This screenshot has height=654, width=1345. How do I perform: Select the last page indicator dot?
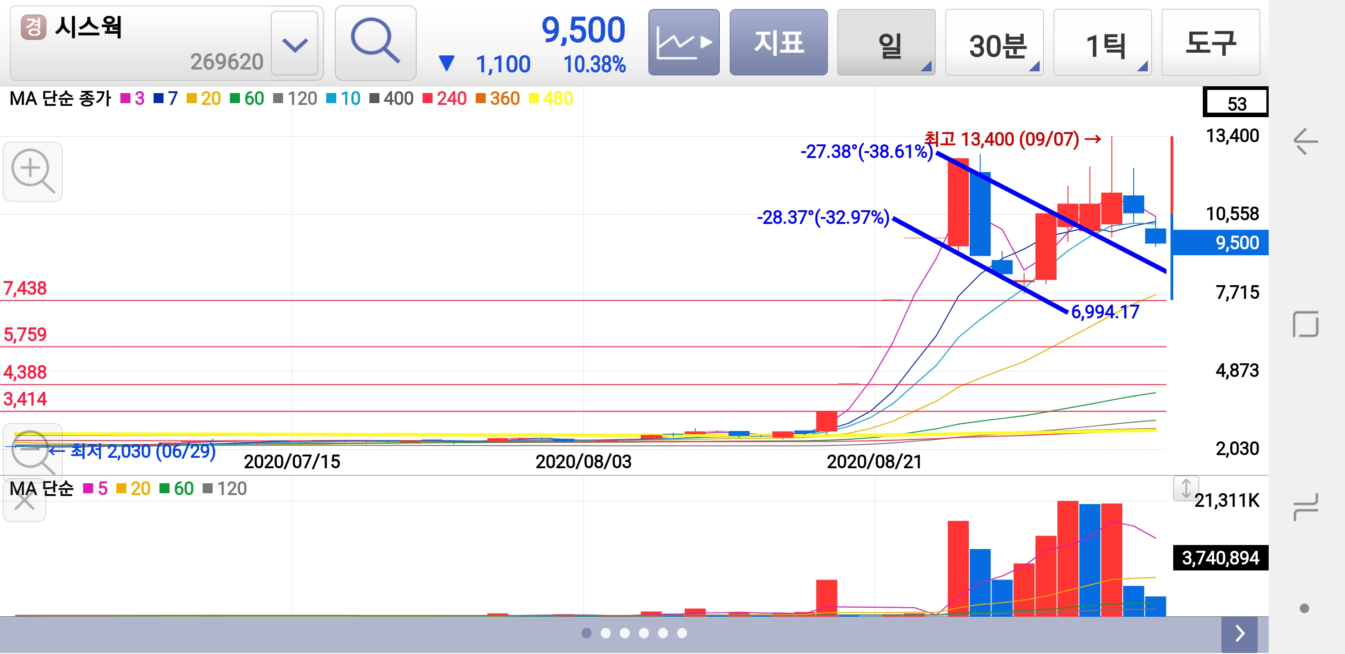point(682,633)
